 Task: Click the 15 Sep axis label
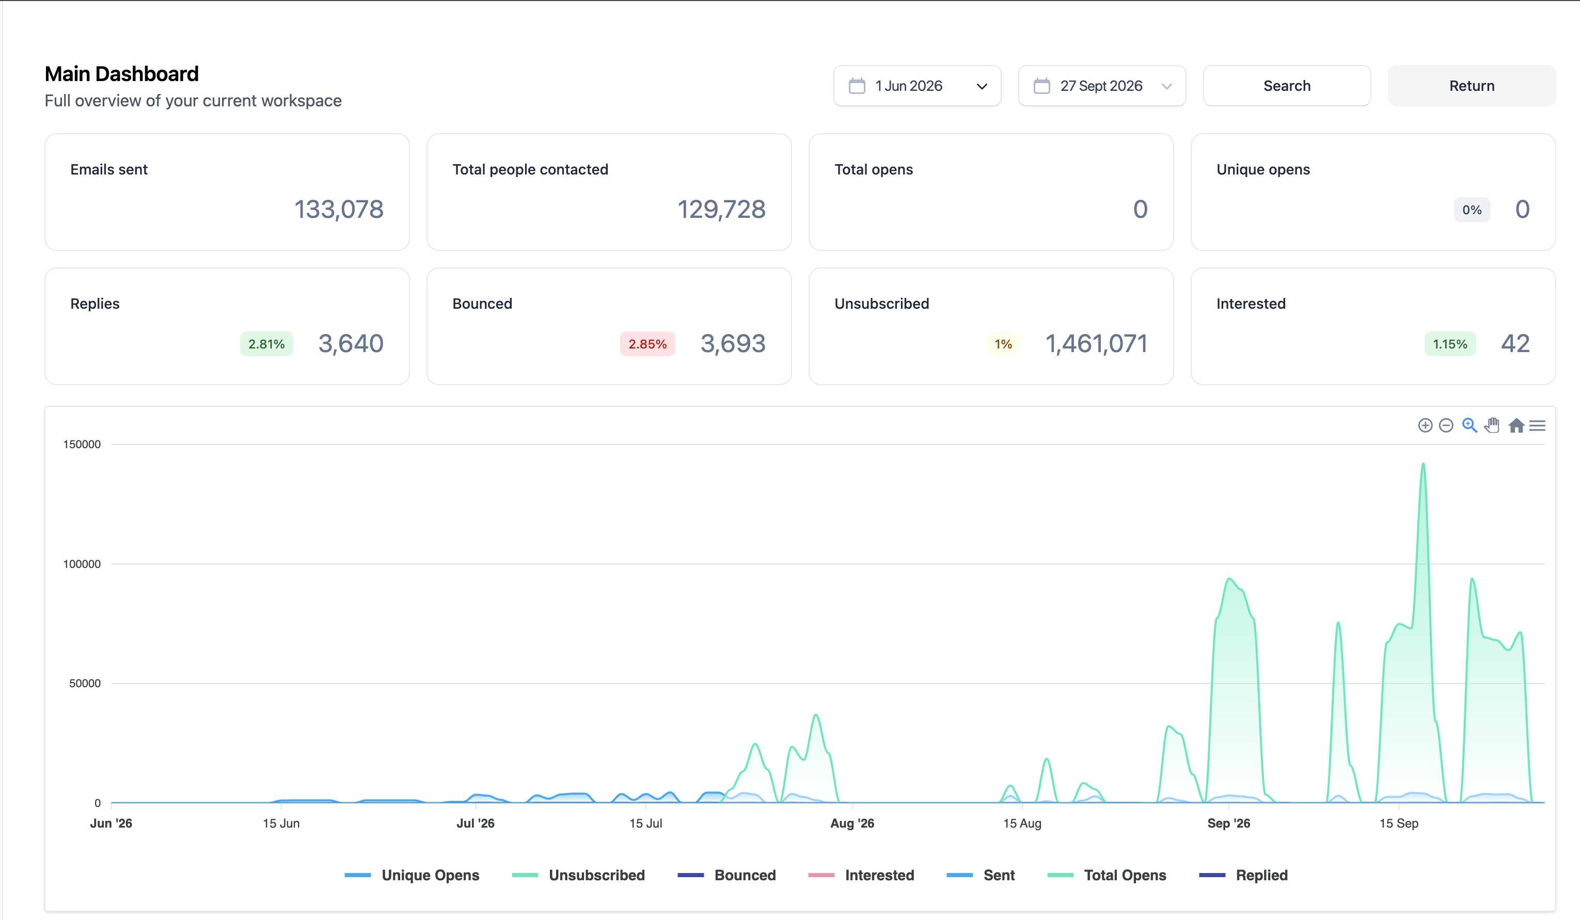point(1399,823)
